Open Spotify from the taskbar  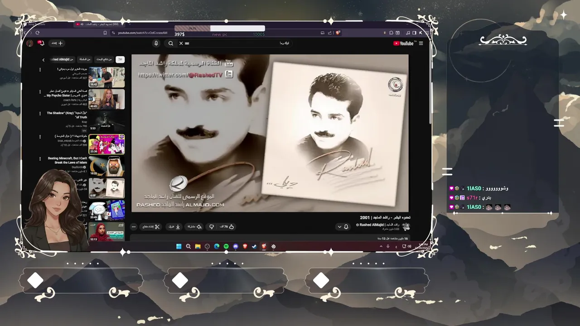click(x=226, y=246)
